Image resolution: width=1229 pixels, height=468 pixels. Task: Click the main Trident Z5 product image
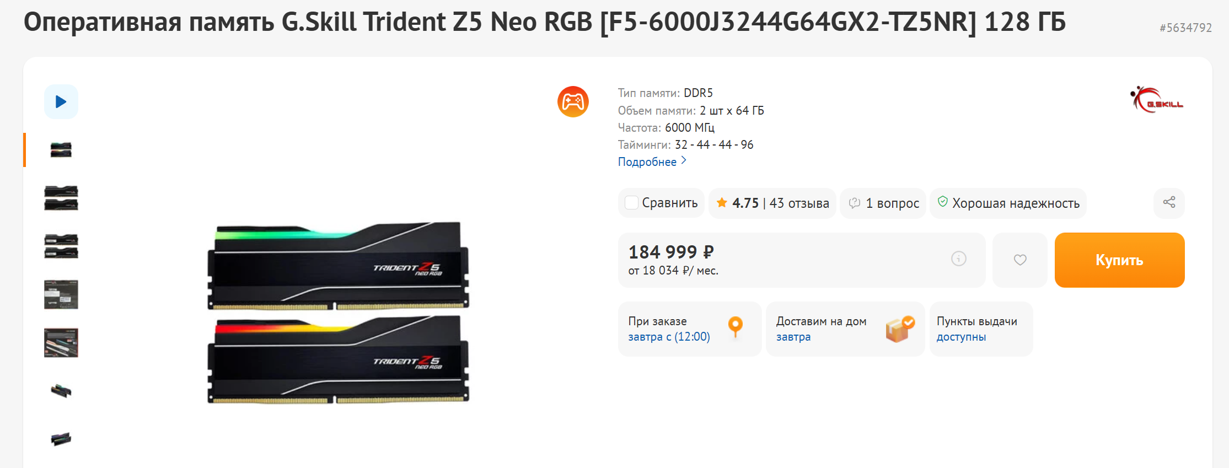(x=338, y=313)
